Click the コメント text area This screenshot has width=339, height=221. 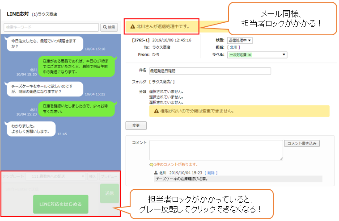coord(216,150)
